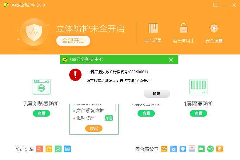The image size is (240, 160).
Task: Open the 安全设置 gear icon
Action: (x=214, y=28)
